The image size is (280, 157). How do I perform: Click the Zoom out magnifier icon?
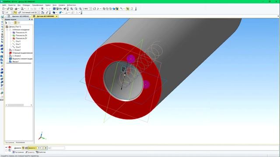coord(76,9)
